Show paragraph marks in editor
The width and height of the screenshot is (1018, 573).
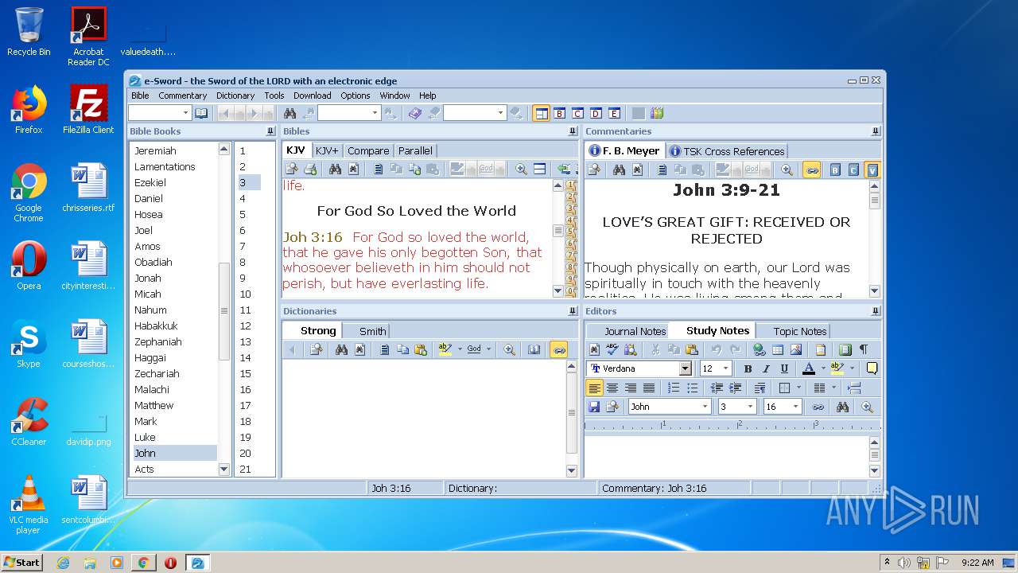click(864, 349)
